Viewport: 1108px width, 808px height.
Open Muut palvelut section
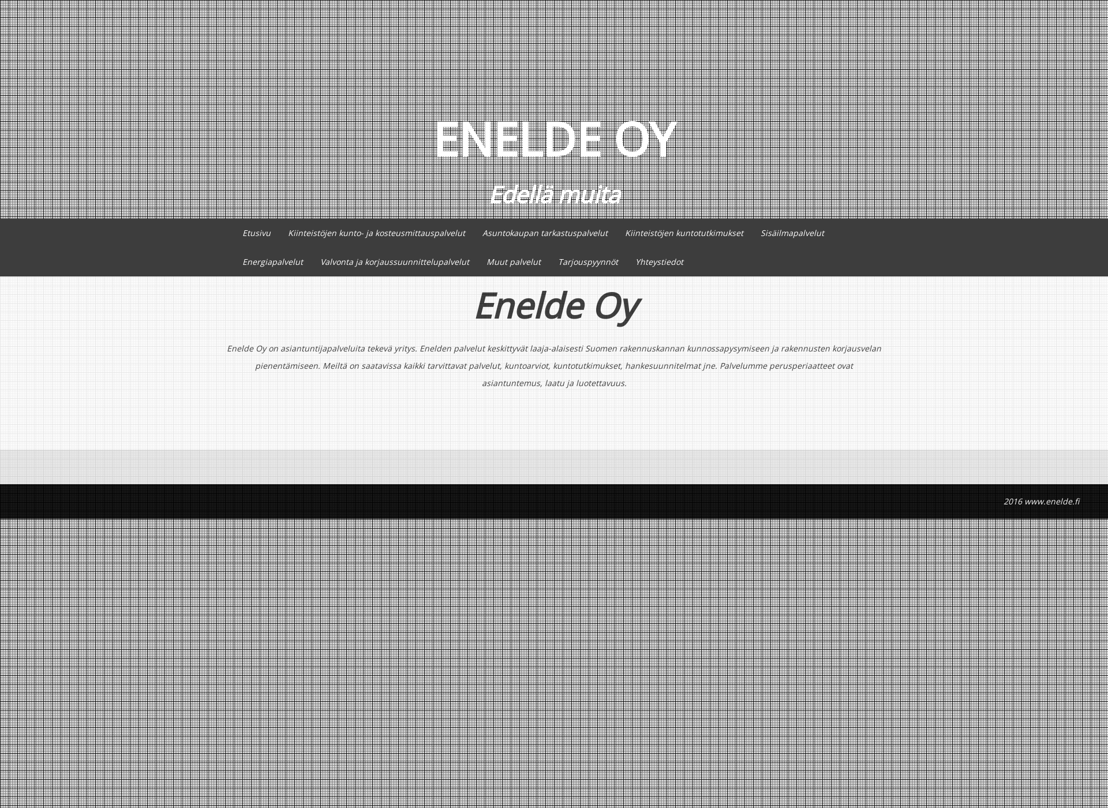click(x=514, y=261)
